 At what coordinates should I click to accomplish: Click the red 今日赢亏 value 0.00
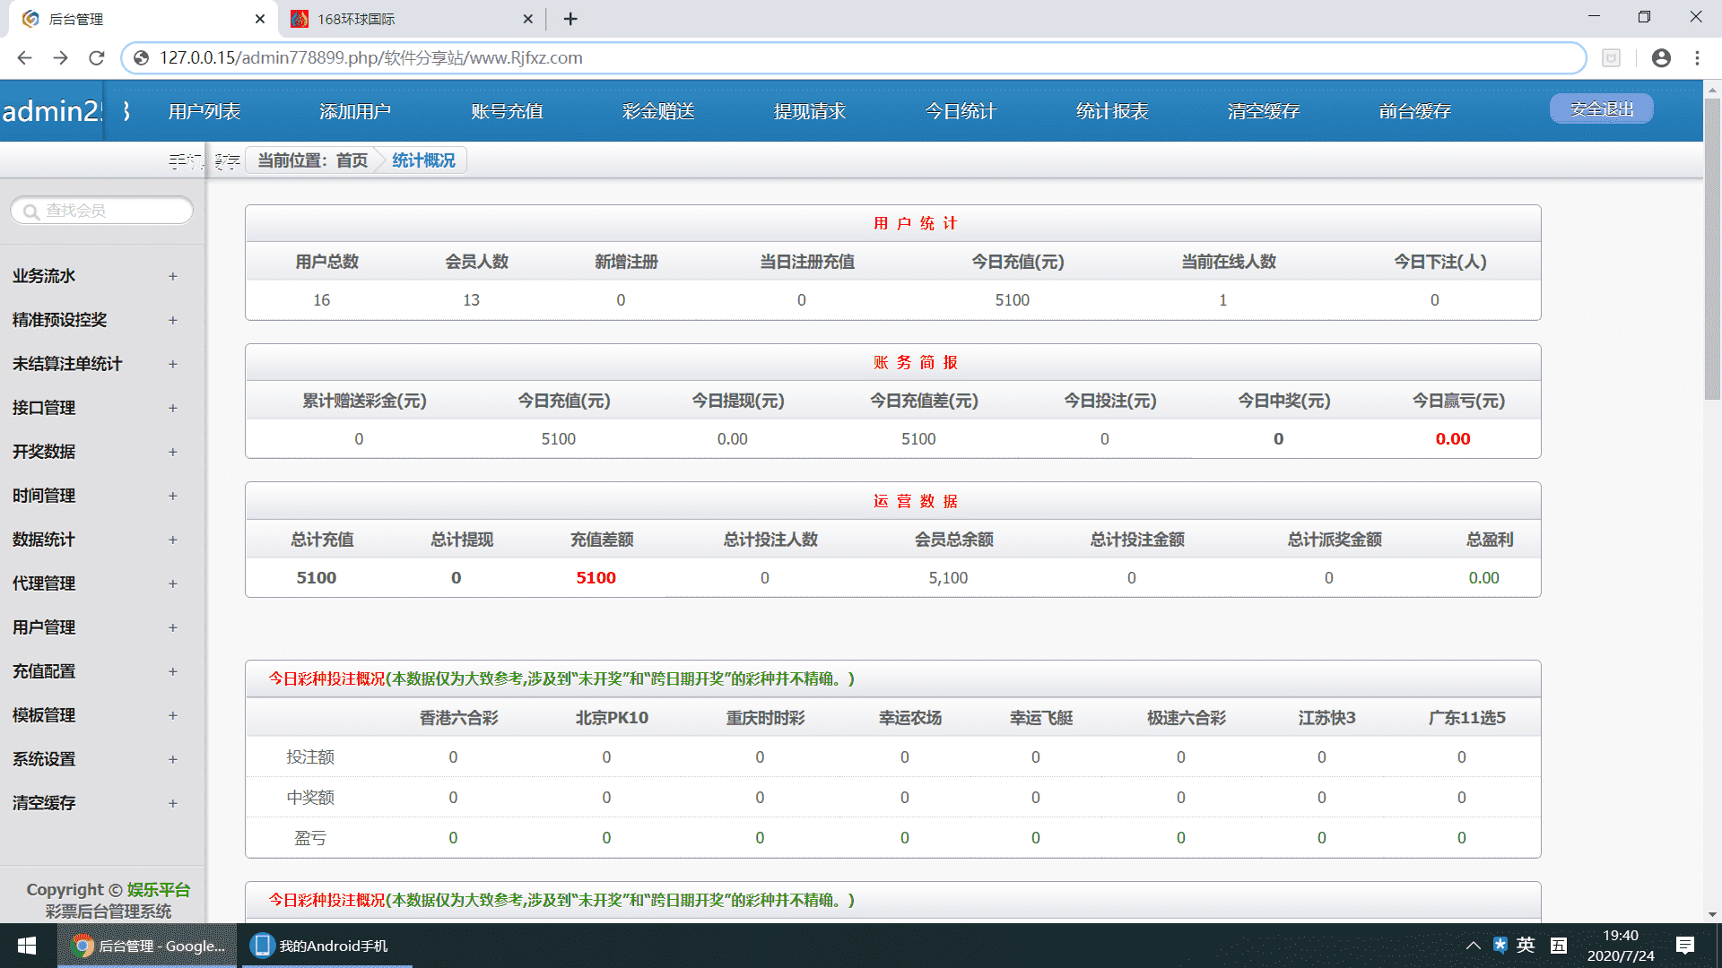(1453, 439)
